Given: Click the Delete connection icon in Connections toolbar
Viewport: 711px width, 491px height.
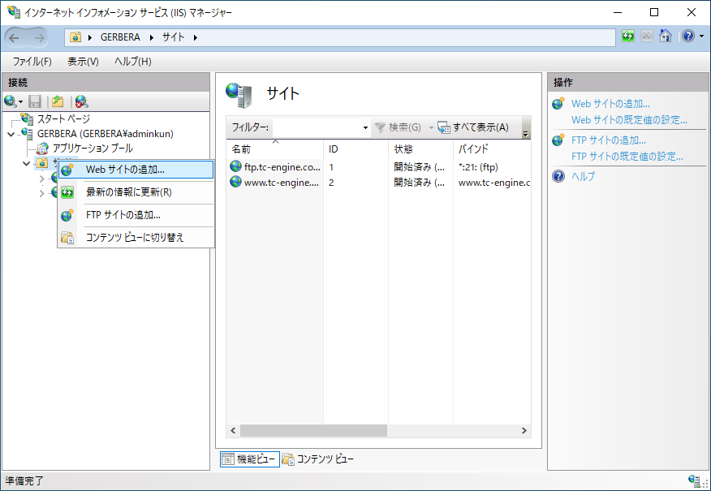Looking at the screenshot, I should click(82, 101).
